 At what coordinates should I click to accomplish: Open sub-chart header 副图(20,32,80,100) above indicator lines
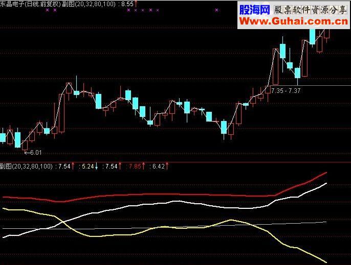click(26, 166)
